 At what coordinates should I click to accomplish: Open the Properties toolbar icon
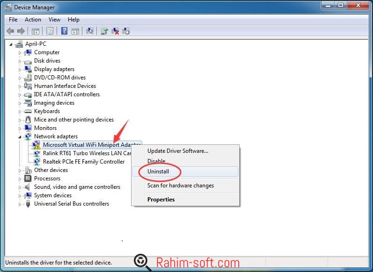[x=50, y=31]
